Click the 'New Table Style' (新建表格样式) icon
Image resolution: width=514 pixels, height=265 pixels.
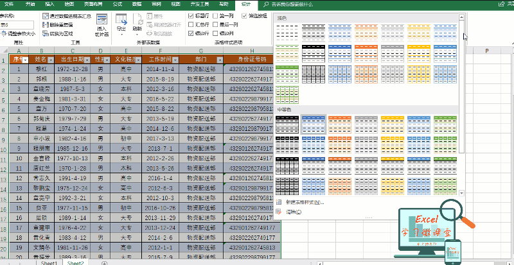279,202
